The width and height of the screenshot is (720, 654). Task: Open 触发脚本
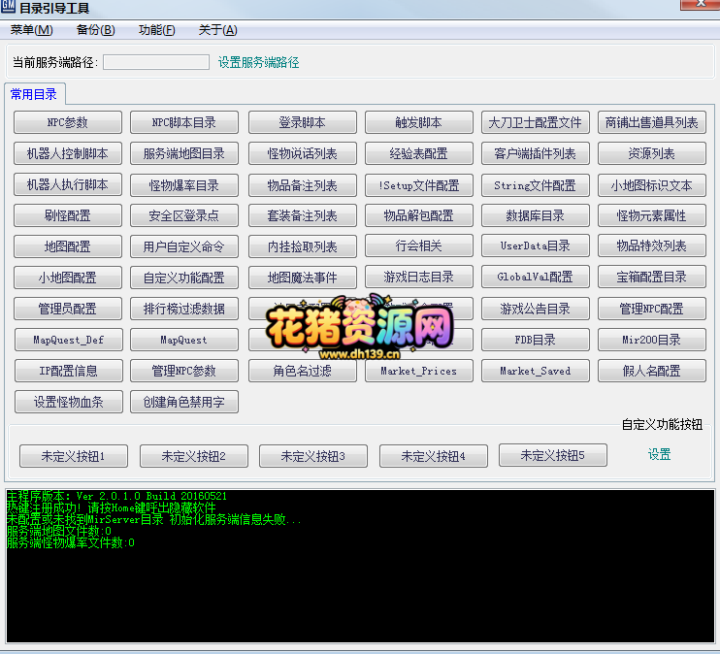[x=419, y=122]
